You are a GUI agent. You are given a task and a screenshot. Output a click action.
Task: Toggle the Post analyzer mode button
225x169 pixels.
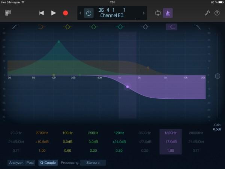30,163
